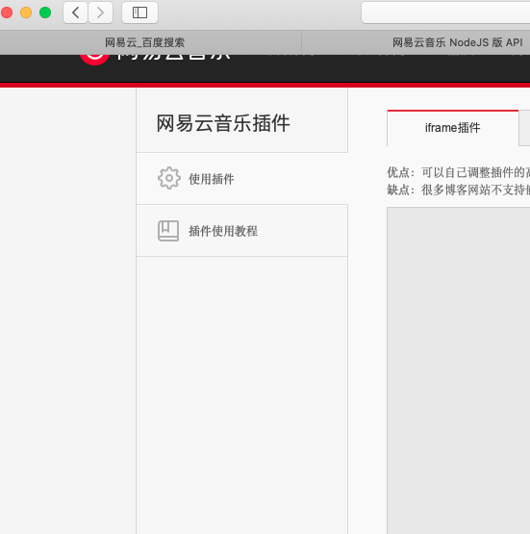Open the 插件使用教程 sidebar item

(242, 231)
